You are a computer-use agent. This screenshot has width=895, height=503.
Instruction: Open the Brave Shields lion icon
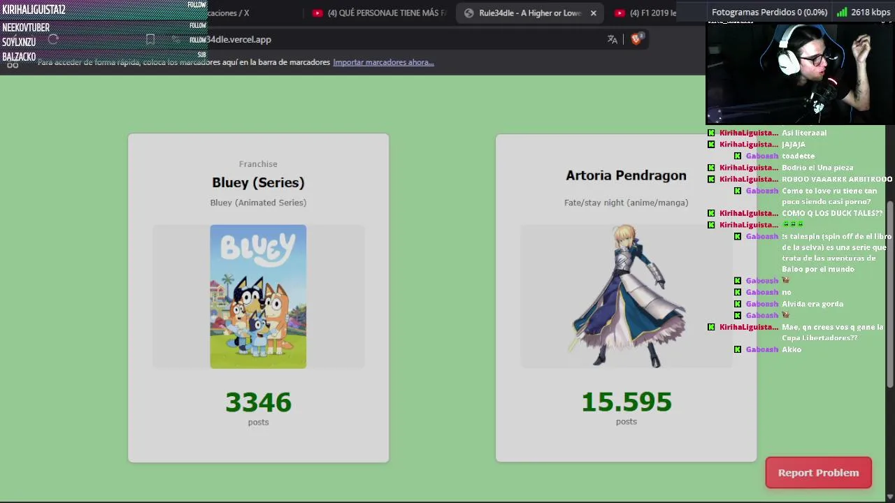pos(636,39)
